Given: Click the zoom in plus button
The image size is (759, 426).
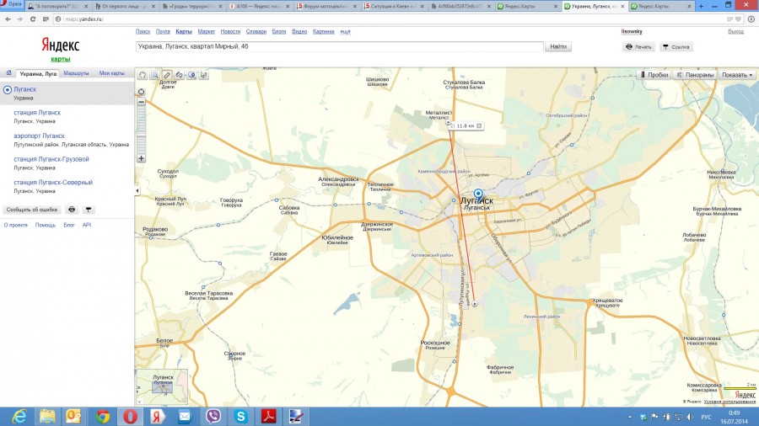Looking at the screenshot, I should pos(141,157).
